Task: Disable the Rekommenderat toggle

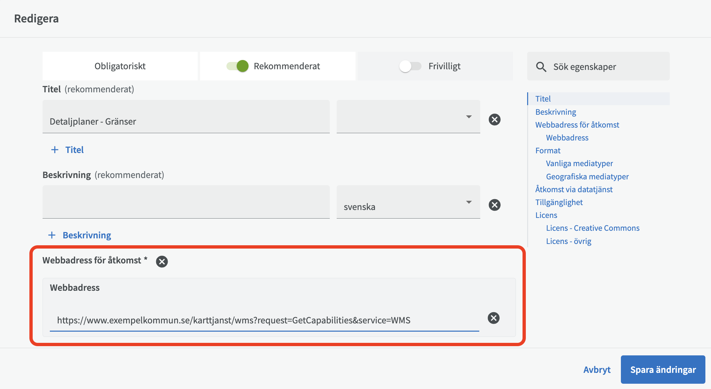Action: coord(238,66)
